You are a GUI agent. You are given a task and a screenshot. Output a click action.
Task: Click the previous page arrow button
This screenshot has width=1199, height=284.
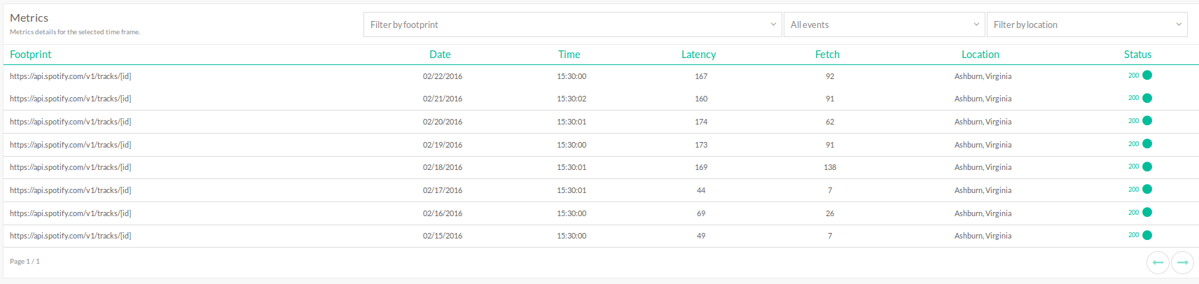point(1158,262)
